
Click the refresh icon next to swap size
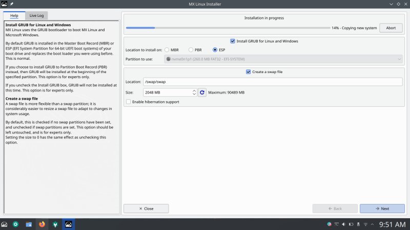202,93
